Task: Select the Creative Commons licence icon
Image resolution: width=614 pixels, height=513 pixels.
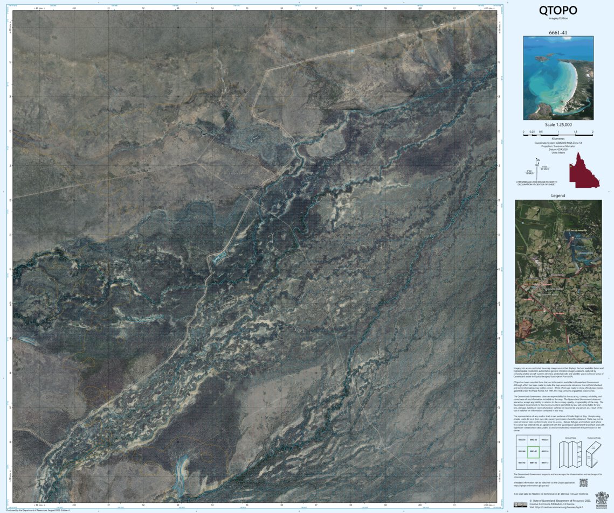Action: (521, 505)
